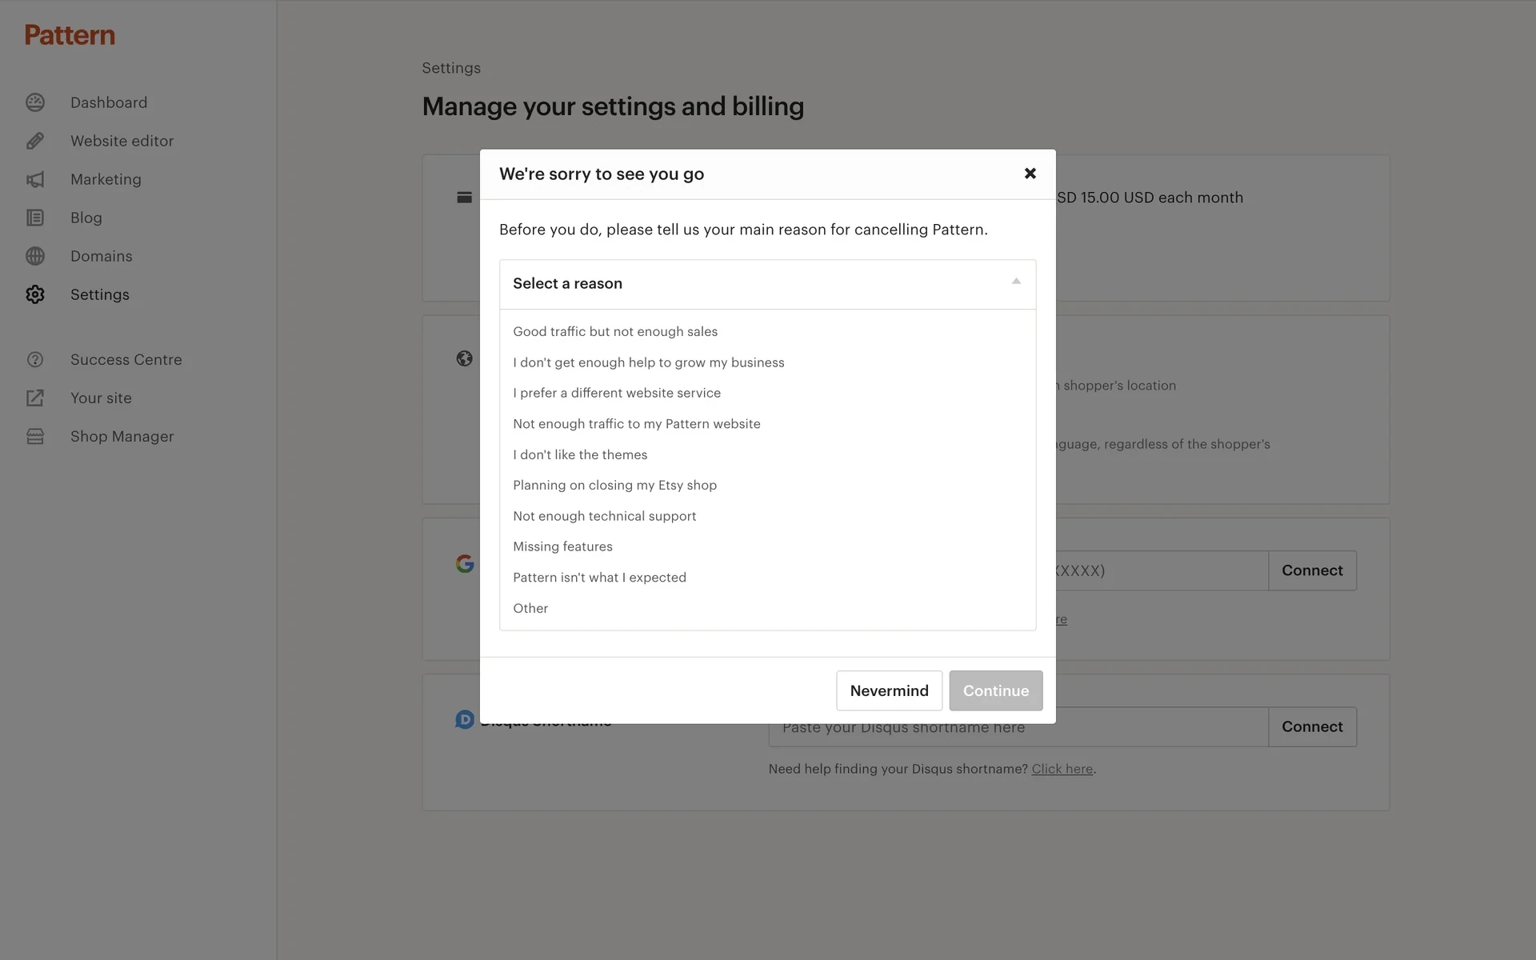This screenshot has height=960, width=1536.
Task: Open Success Centre link
Action: [x=126, y=360]
